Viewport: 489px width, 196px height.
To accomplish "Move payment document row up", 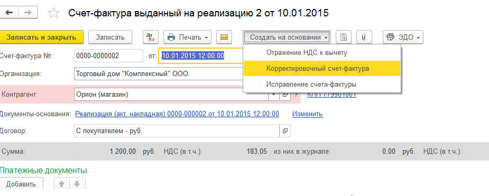I will coord(62,184).
